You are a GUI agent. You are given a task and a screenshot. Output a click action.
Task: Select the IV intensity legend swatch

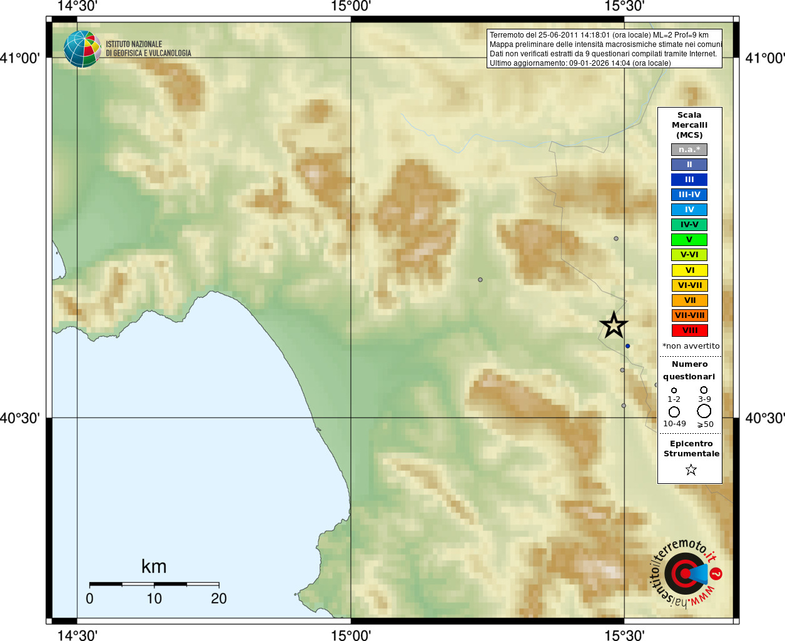pos(689,210)
